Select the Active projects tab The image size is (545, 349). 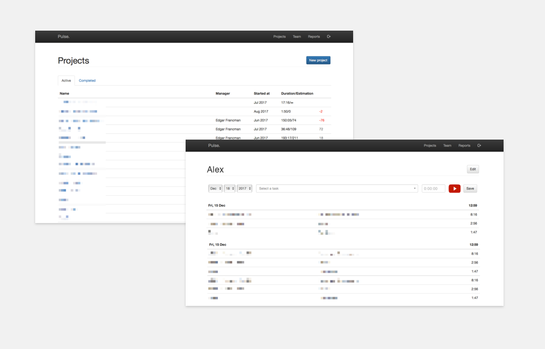pos(66,81)
